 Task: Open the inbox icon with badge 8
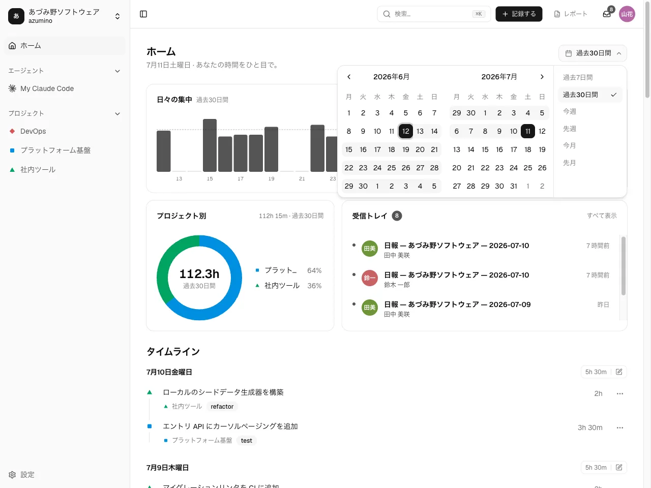coord(607,14)
